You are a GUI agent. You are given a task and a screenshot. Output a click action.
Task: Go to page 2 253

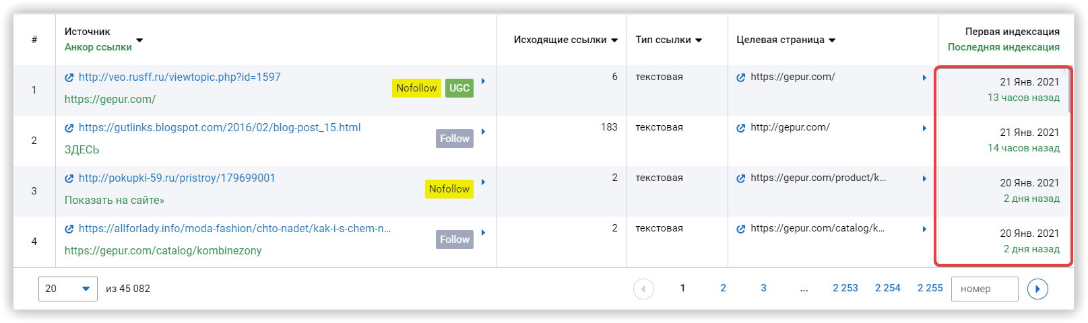(845, 288)
